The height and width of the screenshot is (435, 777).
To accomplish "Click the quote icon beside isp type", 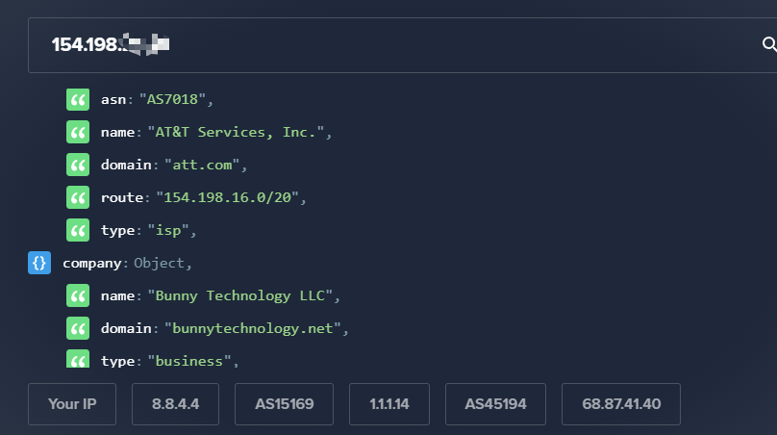I will tap(78, 230).
